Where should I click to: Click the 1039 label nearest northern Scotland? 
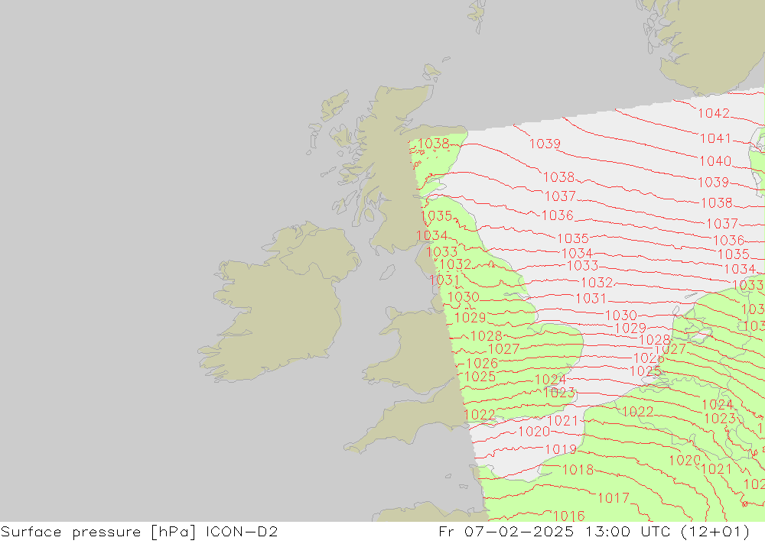click(545, 144)
